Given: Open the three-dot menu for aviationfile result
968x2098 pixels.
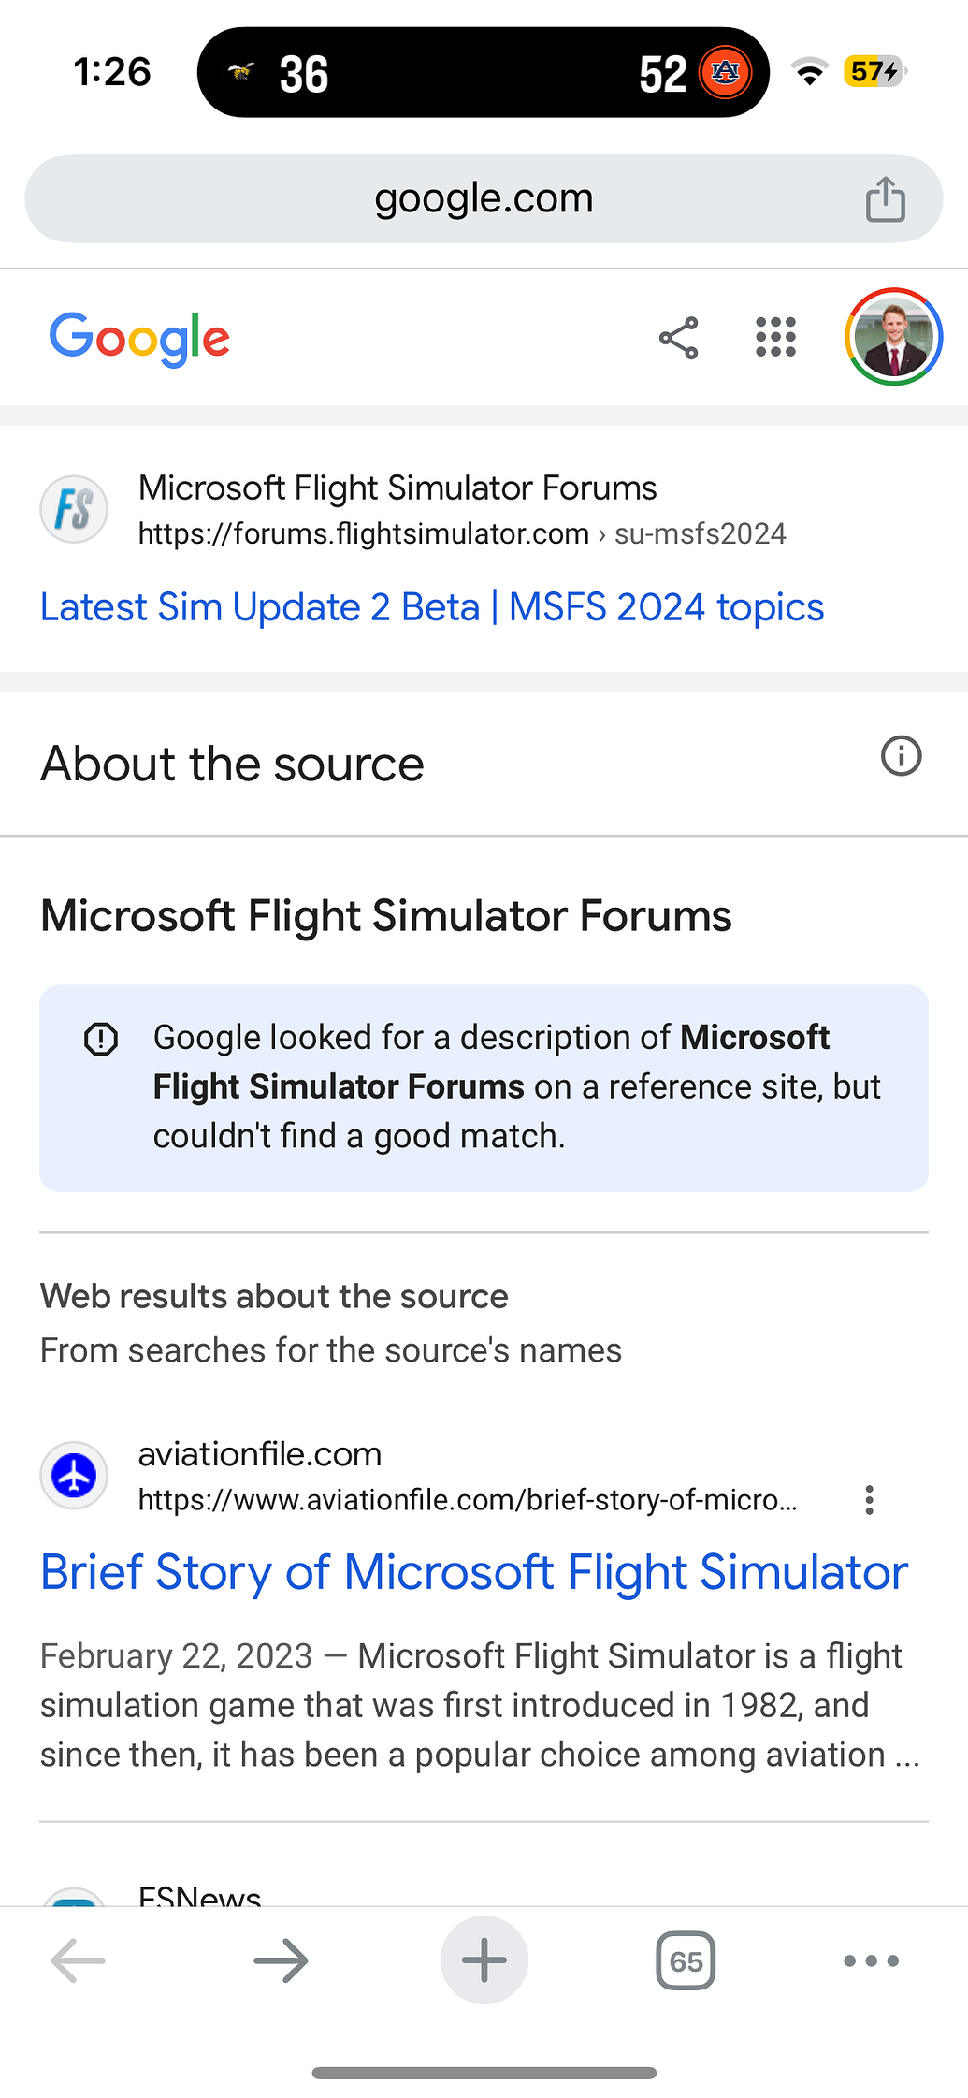Looking at the screenshot, I should pyautogui.click(x=869, y=1500).
